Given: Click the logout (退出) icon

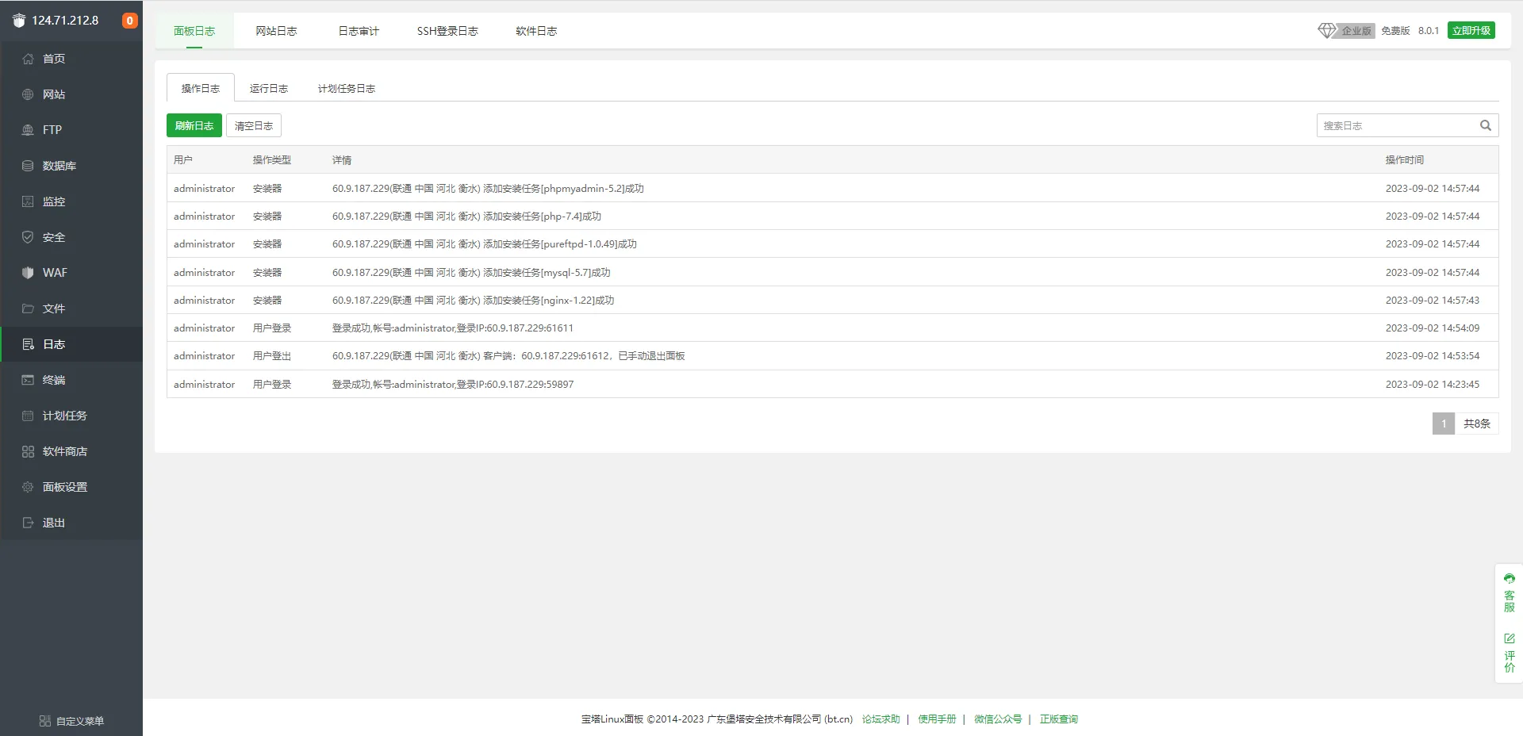Looking at the screenshot, I should click(x=28, y=523).
